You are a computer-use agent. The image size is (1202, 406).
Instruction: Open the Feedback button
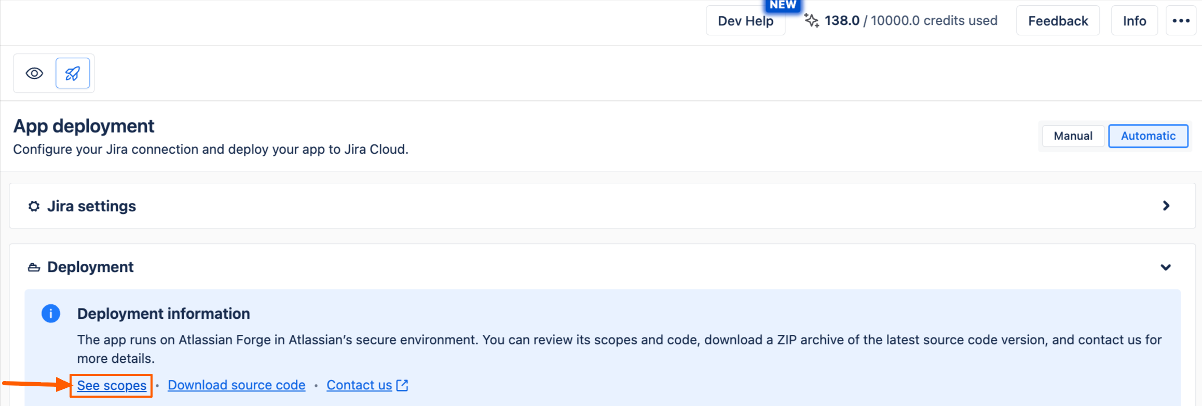click(1058, 21)
